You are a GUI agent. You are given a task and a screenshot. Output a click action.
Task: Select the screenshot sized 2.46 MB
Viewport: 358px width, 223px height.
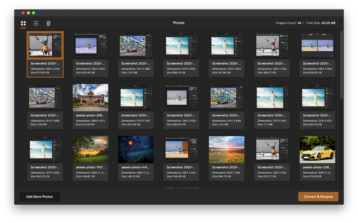pos(45,98)
